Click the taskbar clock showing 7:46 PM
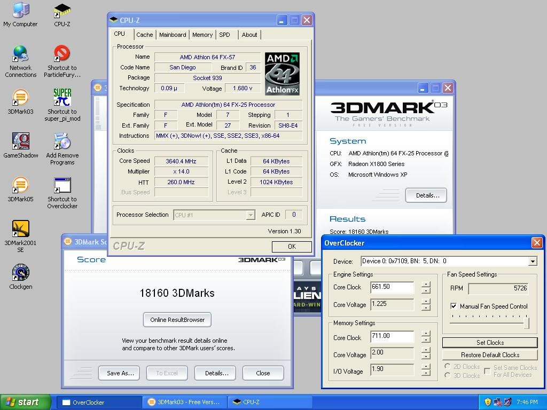The height and width of the screenshot is (410, 547). point(527,402)
